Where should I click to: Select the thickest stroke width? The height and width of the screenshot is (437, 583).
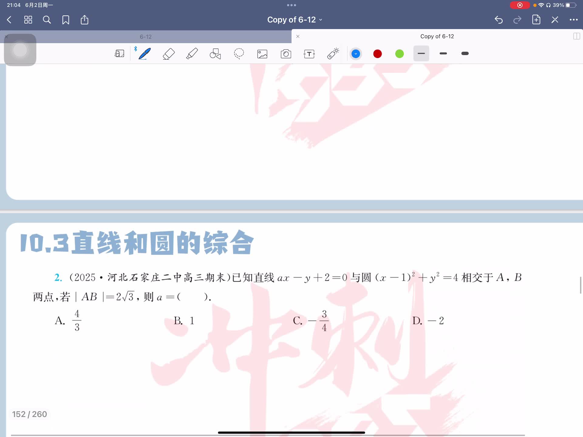point(465,54)
